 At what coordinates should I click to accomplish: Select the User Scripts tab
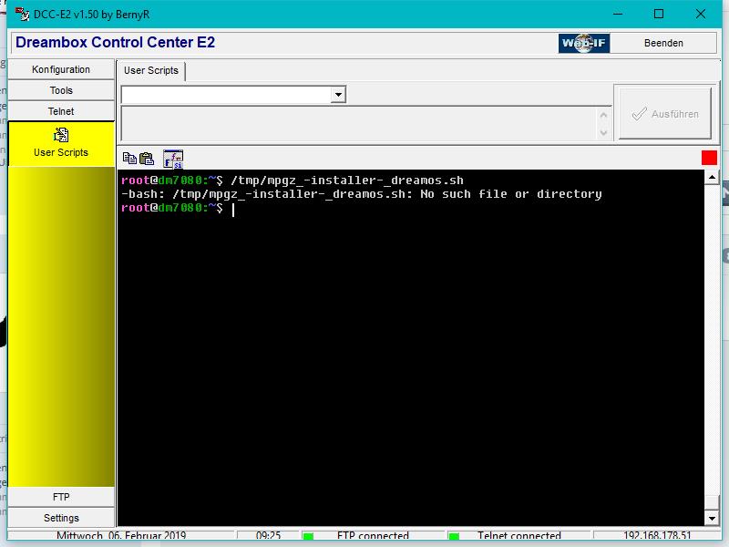(x=152, y=70)
